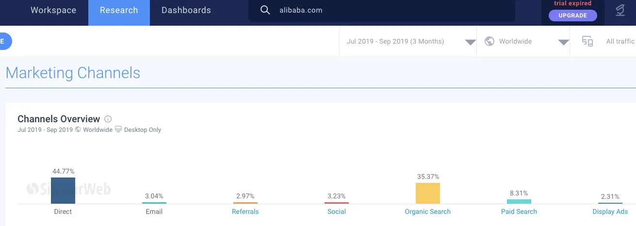Click the partial blue circle button

pyautogui.click(x=4, y=41)
